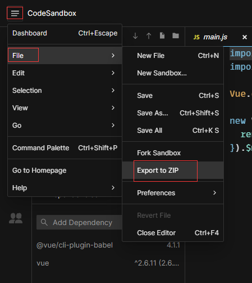Click the Ctrl+K S shortcut text
Viewport: 252px width, 283px height.
(205, 131)
